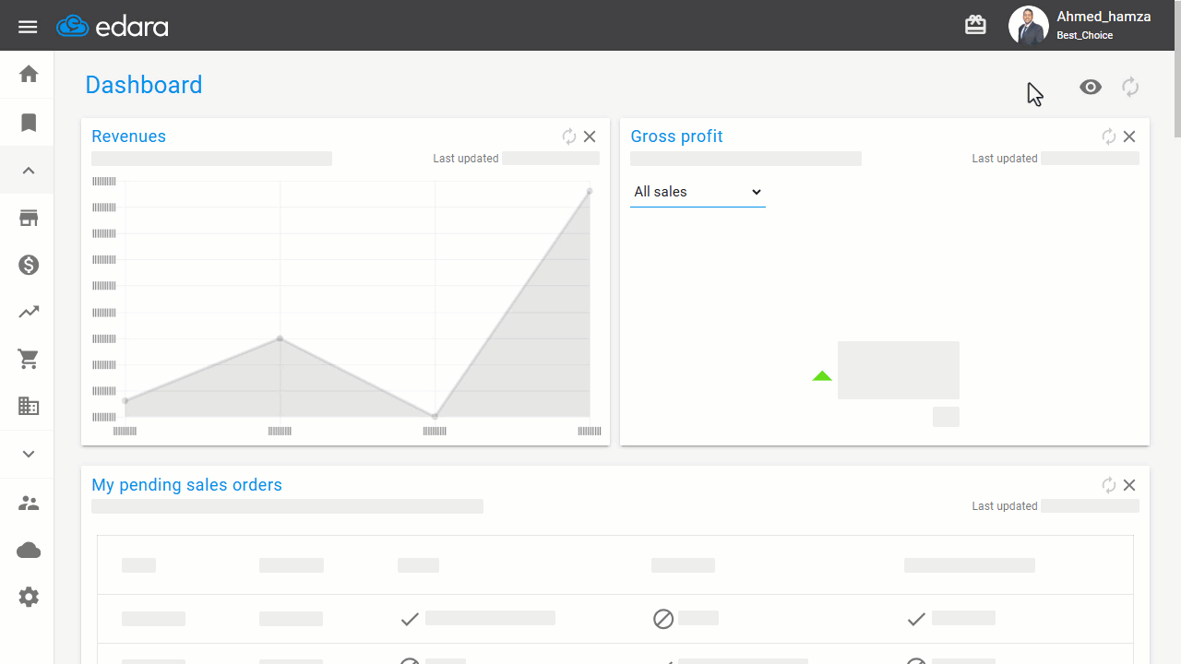This screenshot has width=1181, height=664.
Task: Open the shopping cart sidebar icon
Action: 29,359
